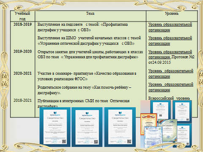Select the Уровень column header
Viewport: 203px width, 152px height.
172,14
